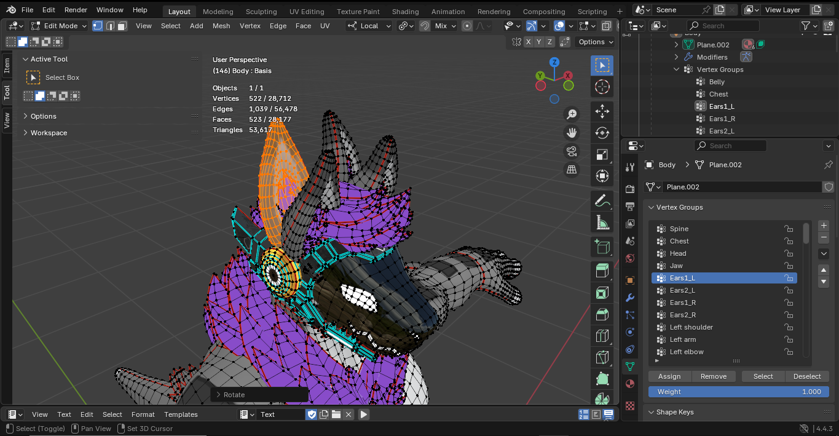The image size is (839, 436).
Task: Select the Cursor tool in viewport toolbar
Action: tap(602, 87)
